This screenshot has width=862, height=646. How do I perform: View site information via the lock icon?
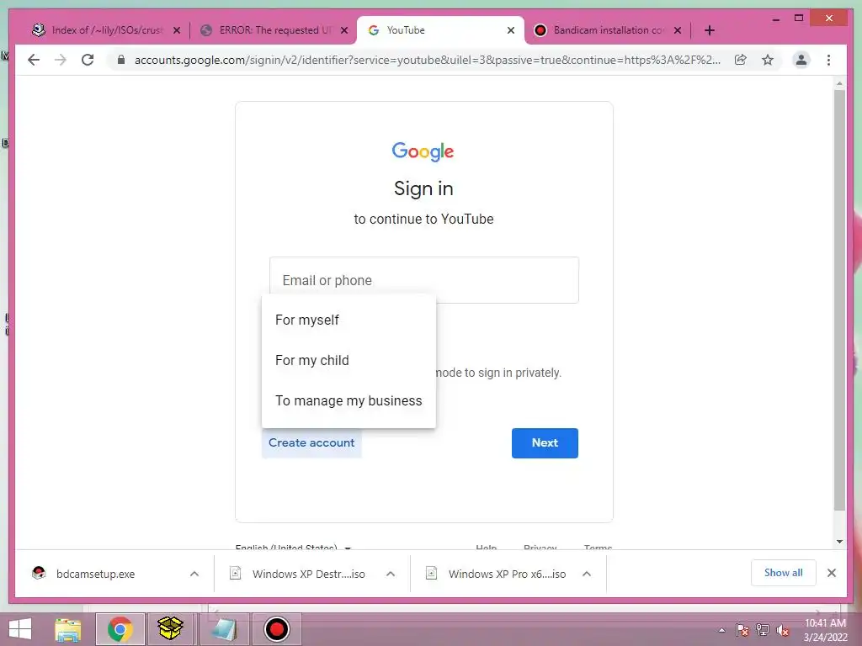pyautogui.click(x=121, y=60)
